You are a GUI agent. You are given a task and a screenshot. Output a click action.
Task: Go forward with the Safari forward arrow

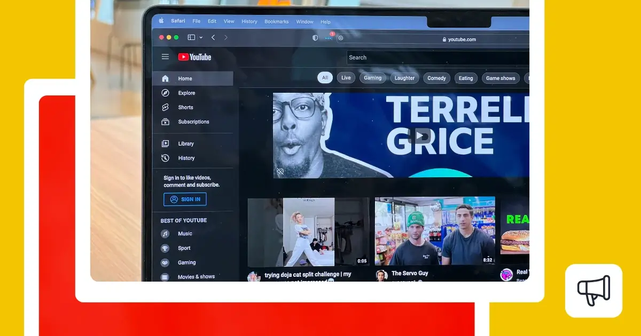point(225,37)
